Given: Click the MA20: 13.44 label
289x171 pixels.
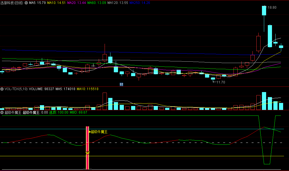Looking at the screenshot, I should [x=76, y=3].
